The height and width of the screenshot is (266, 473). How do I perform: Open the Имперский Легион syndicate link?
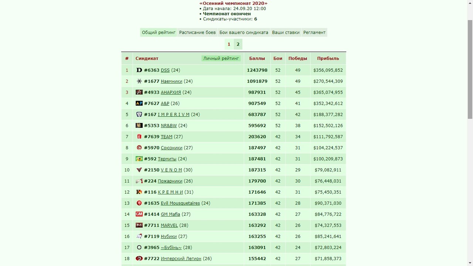coord(181,259)
